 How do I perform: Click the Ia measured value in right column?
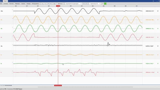click(x=150, y=55)
